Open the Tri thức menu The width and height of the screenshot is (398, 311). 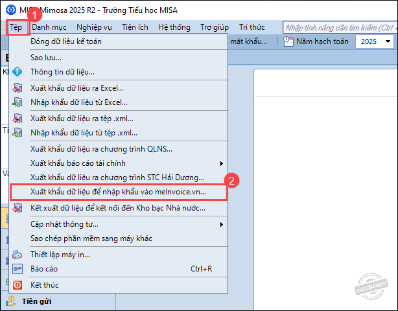[x=252, y=27]
